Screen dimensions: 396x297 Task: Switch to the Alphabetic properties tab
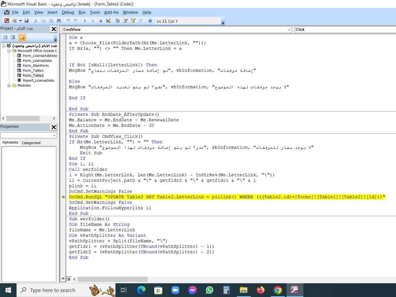pos(10,142)
